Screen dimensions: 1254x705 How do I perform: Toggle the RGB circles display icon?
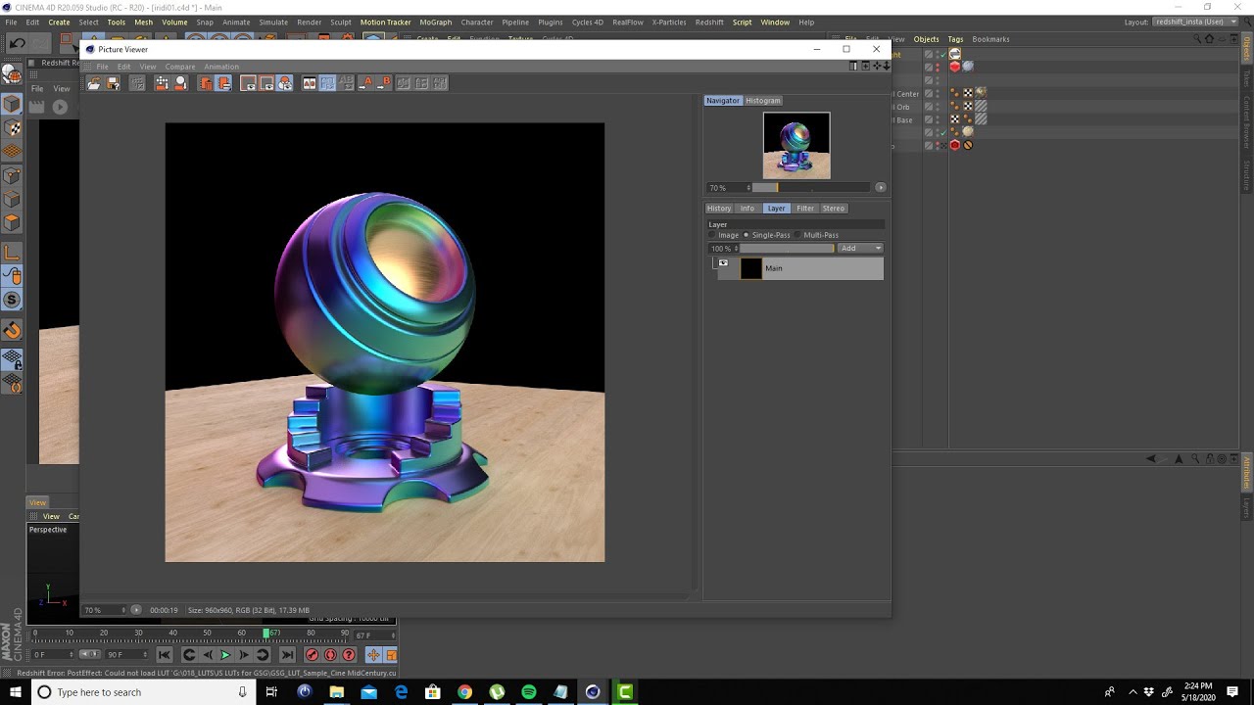[285, 84]
